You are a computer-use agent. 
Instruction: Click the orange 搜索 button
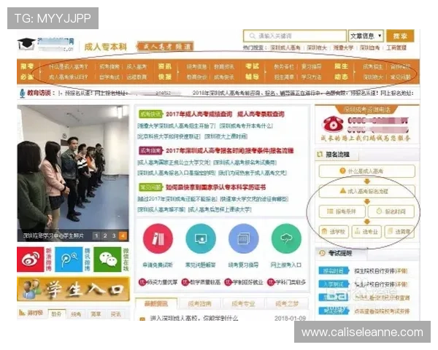click(x=400, y=36)
